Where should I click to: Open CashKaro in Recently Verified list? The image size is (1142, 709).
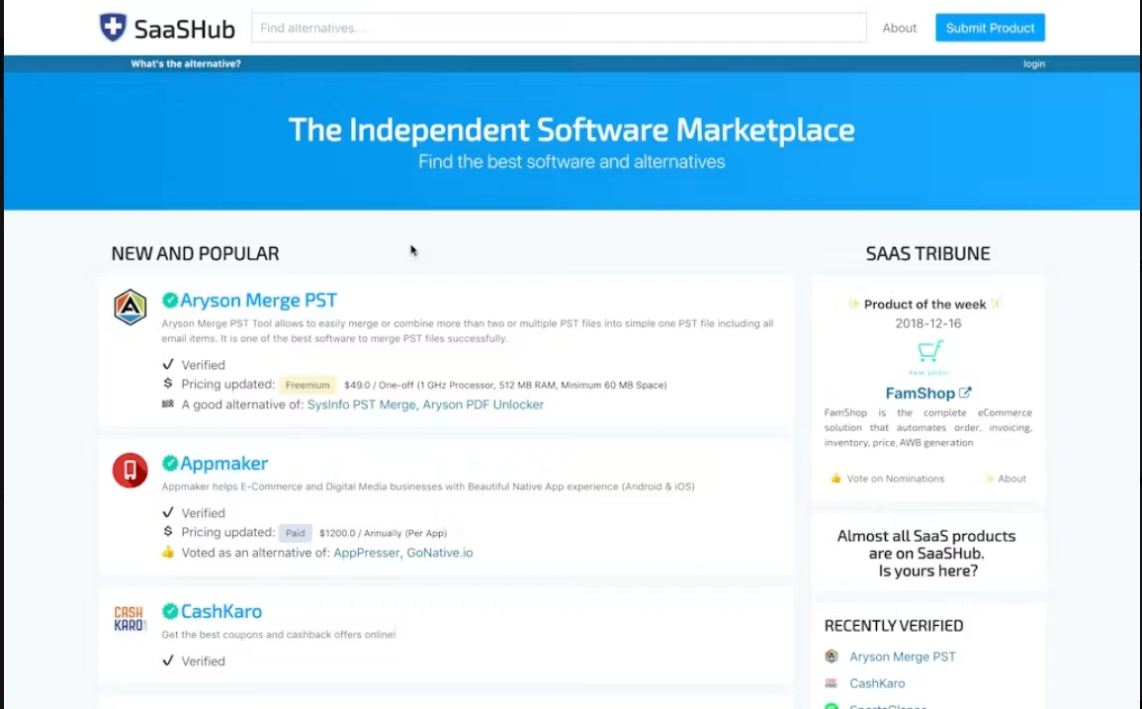click(877, 683)
